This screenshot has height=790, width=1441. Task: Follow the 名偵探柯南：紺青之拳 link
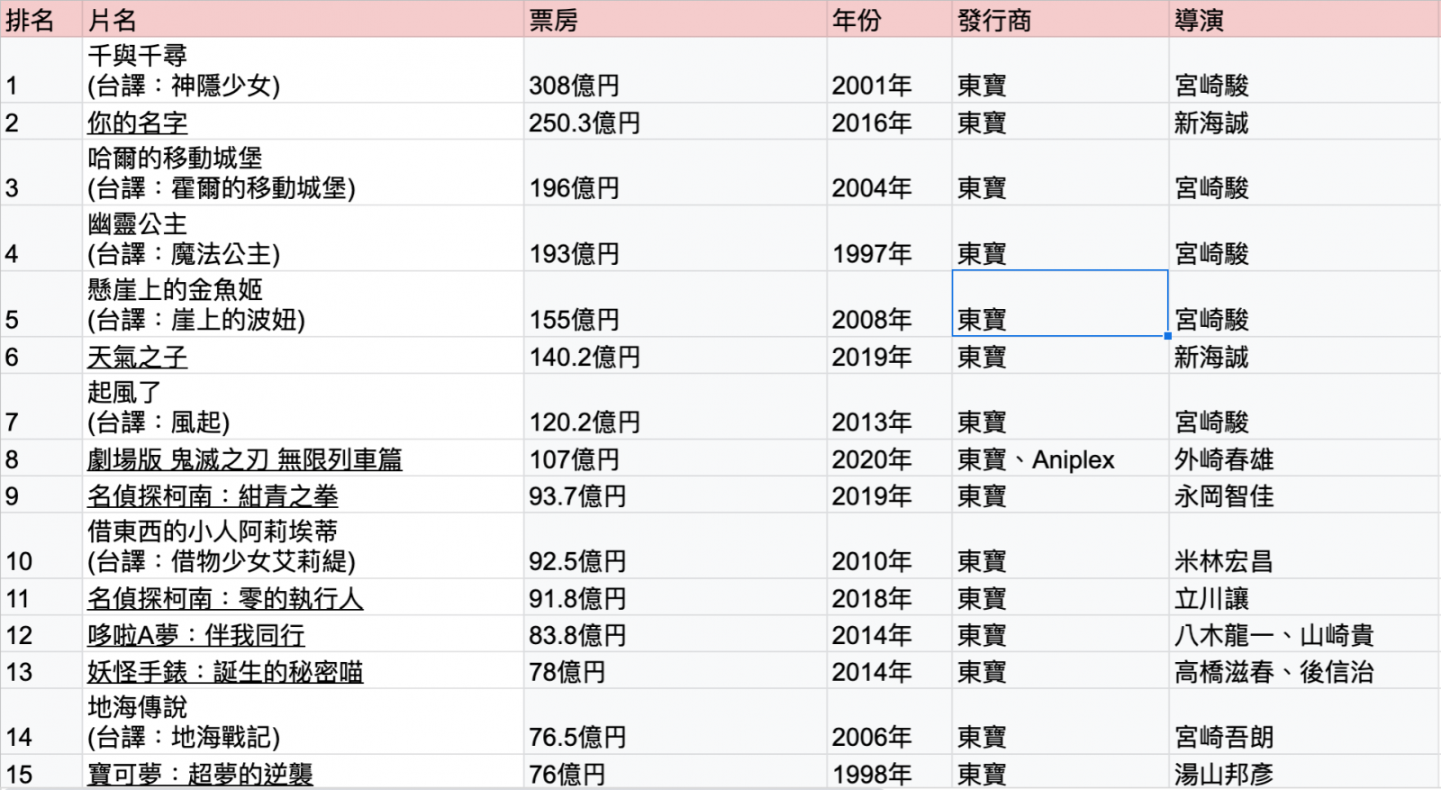click(213, 496)
